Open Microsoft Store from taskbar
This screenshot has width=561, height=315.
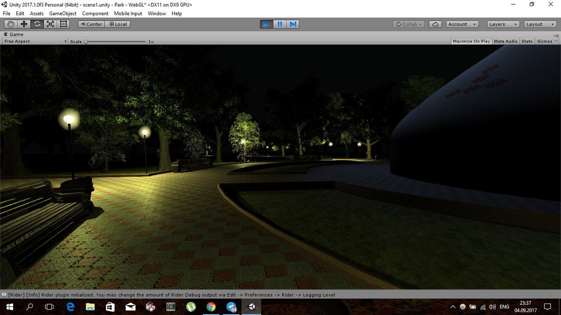[x=110, y=307]
